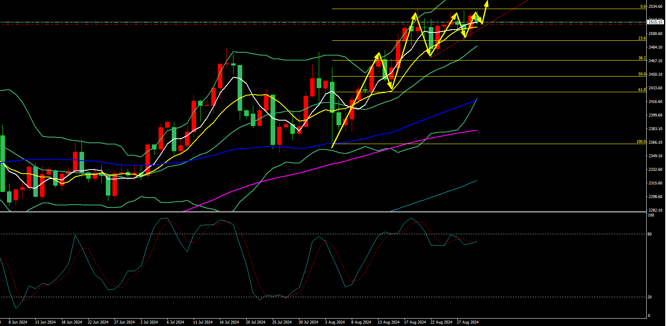Viewport: 666px width, 326px height.
Task: Select the 30 Jul 2024 date label
Action: tap(308, 322)
